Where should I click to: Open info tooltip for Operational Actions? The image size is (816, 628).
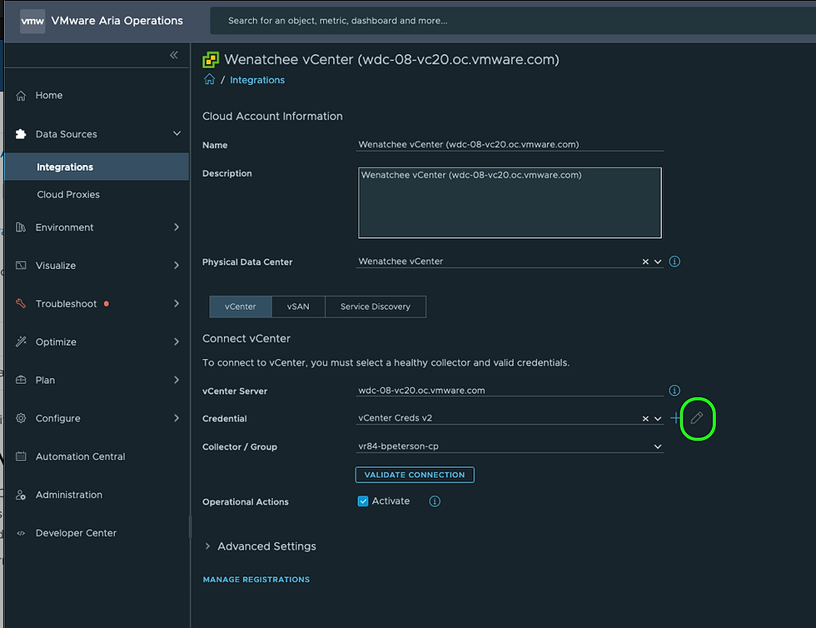click(435, 501)
